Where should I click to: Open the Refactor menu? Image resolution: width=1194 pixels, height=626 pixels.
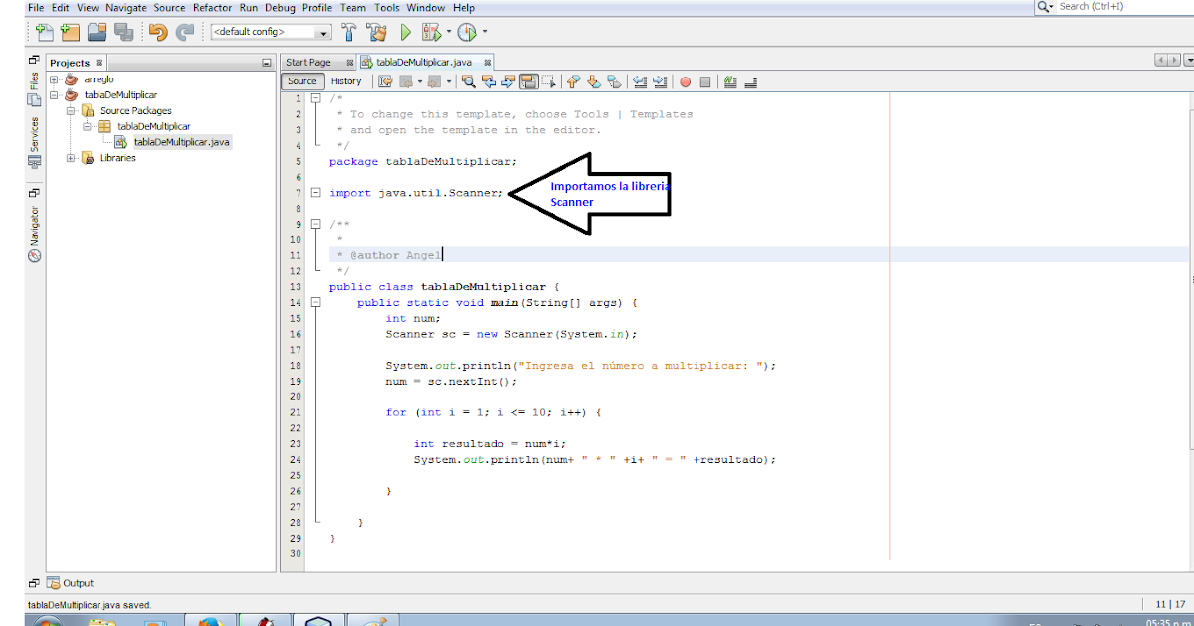point(212,7)
